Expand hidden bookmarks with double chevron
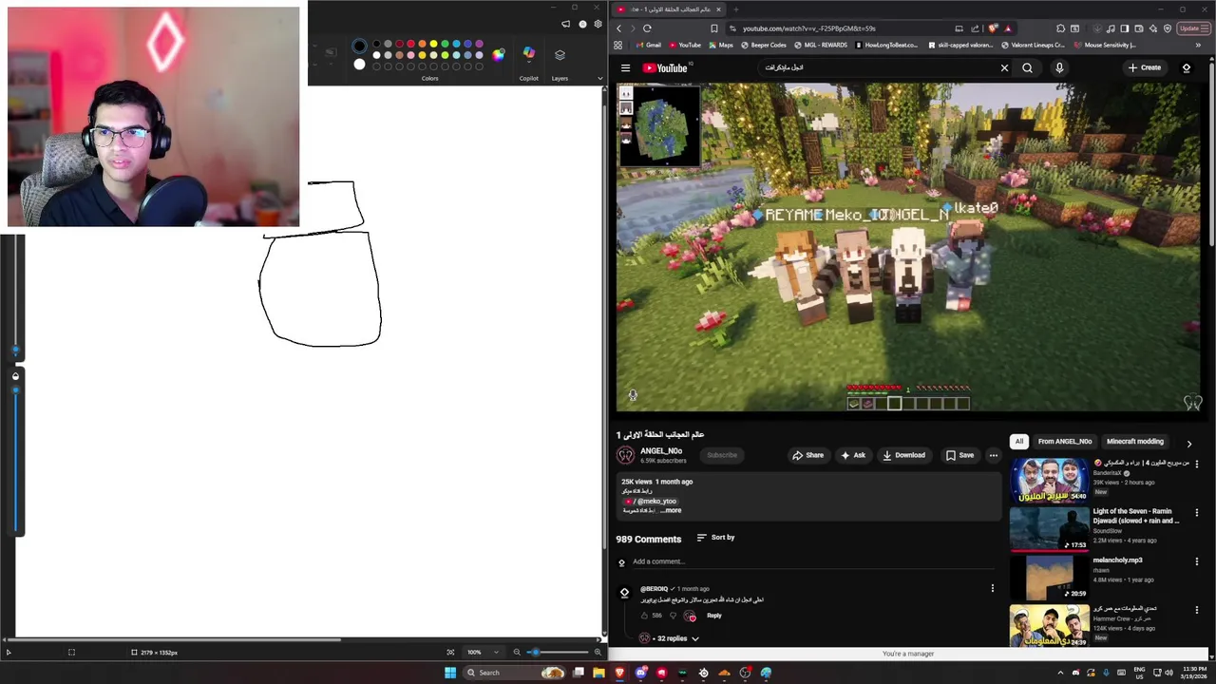The height and width of the screenshot is (684, 1216). [1198, 45]
